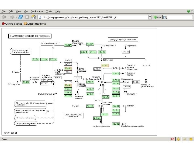Click the Palmitoyl-CoA label

tap(14, 84)
